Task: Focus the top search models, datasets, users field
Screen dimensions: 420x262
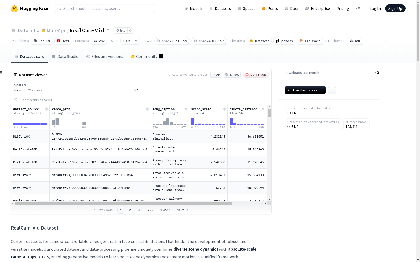Action: 105,8
